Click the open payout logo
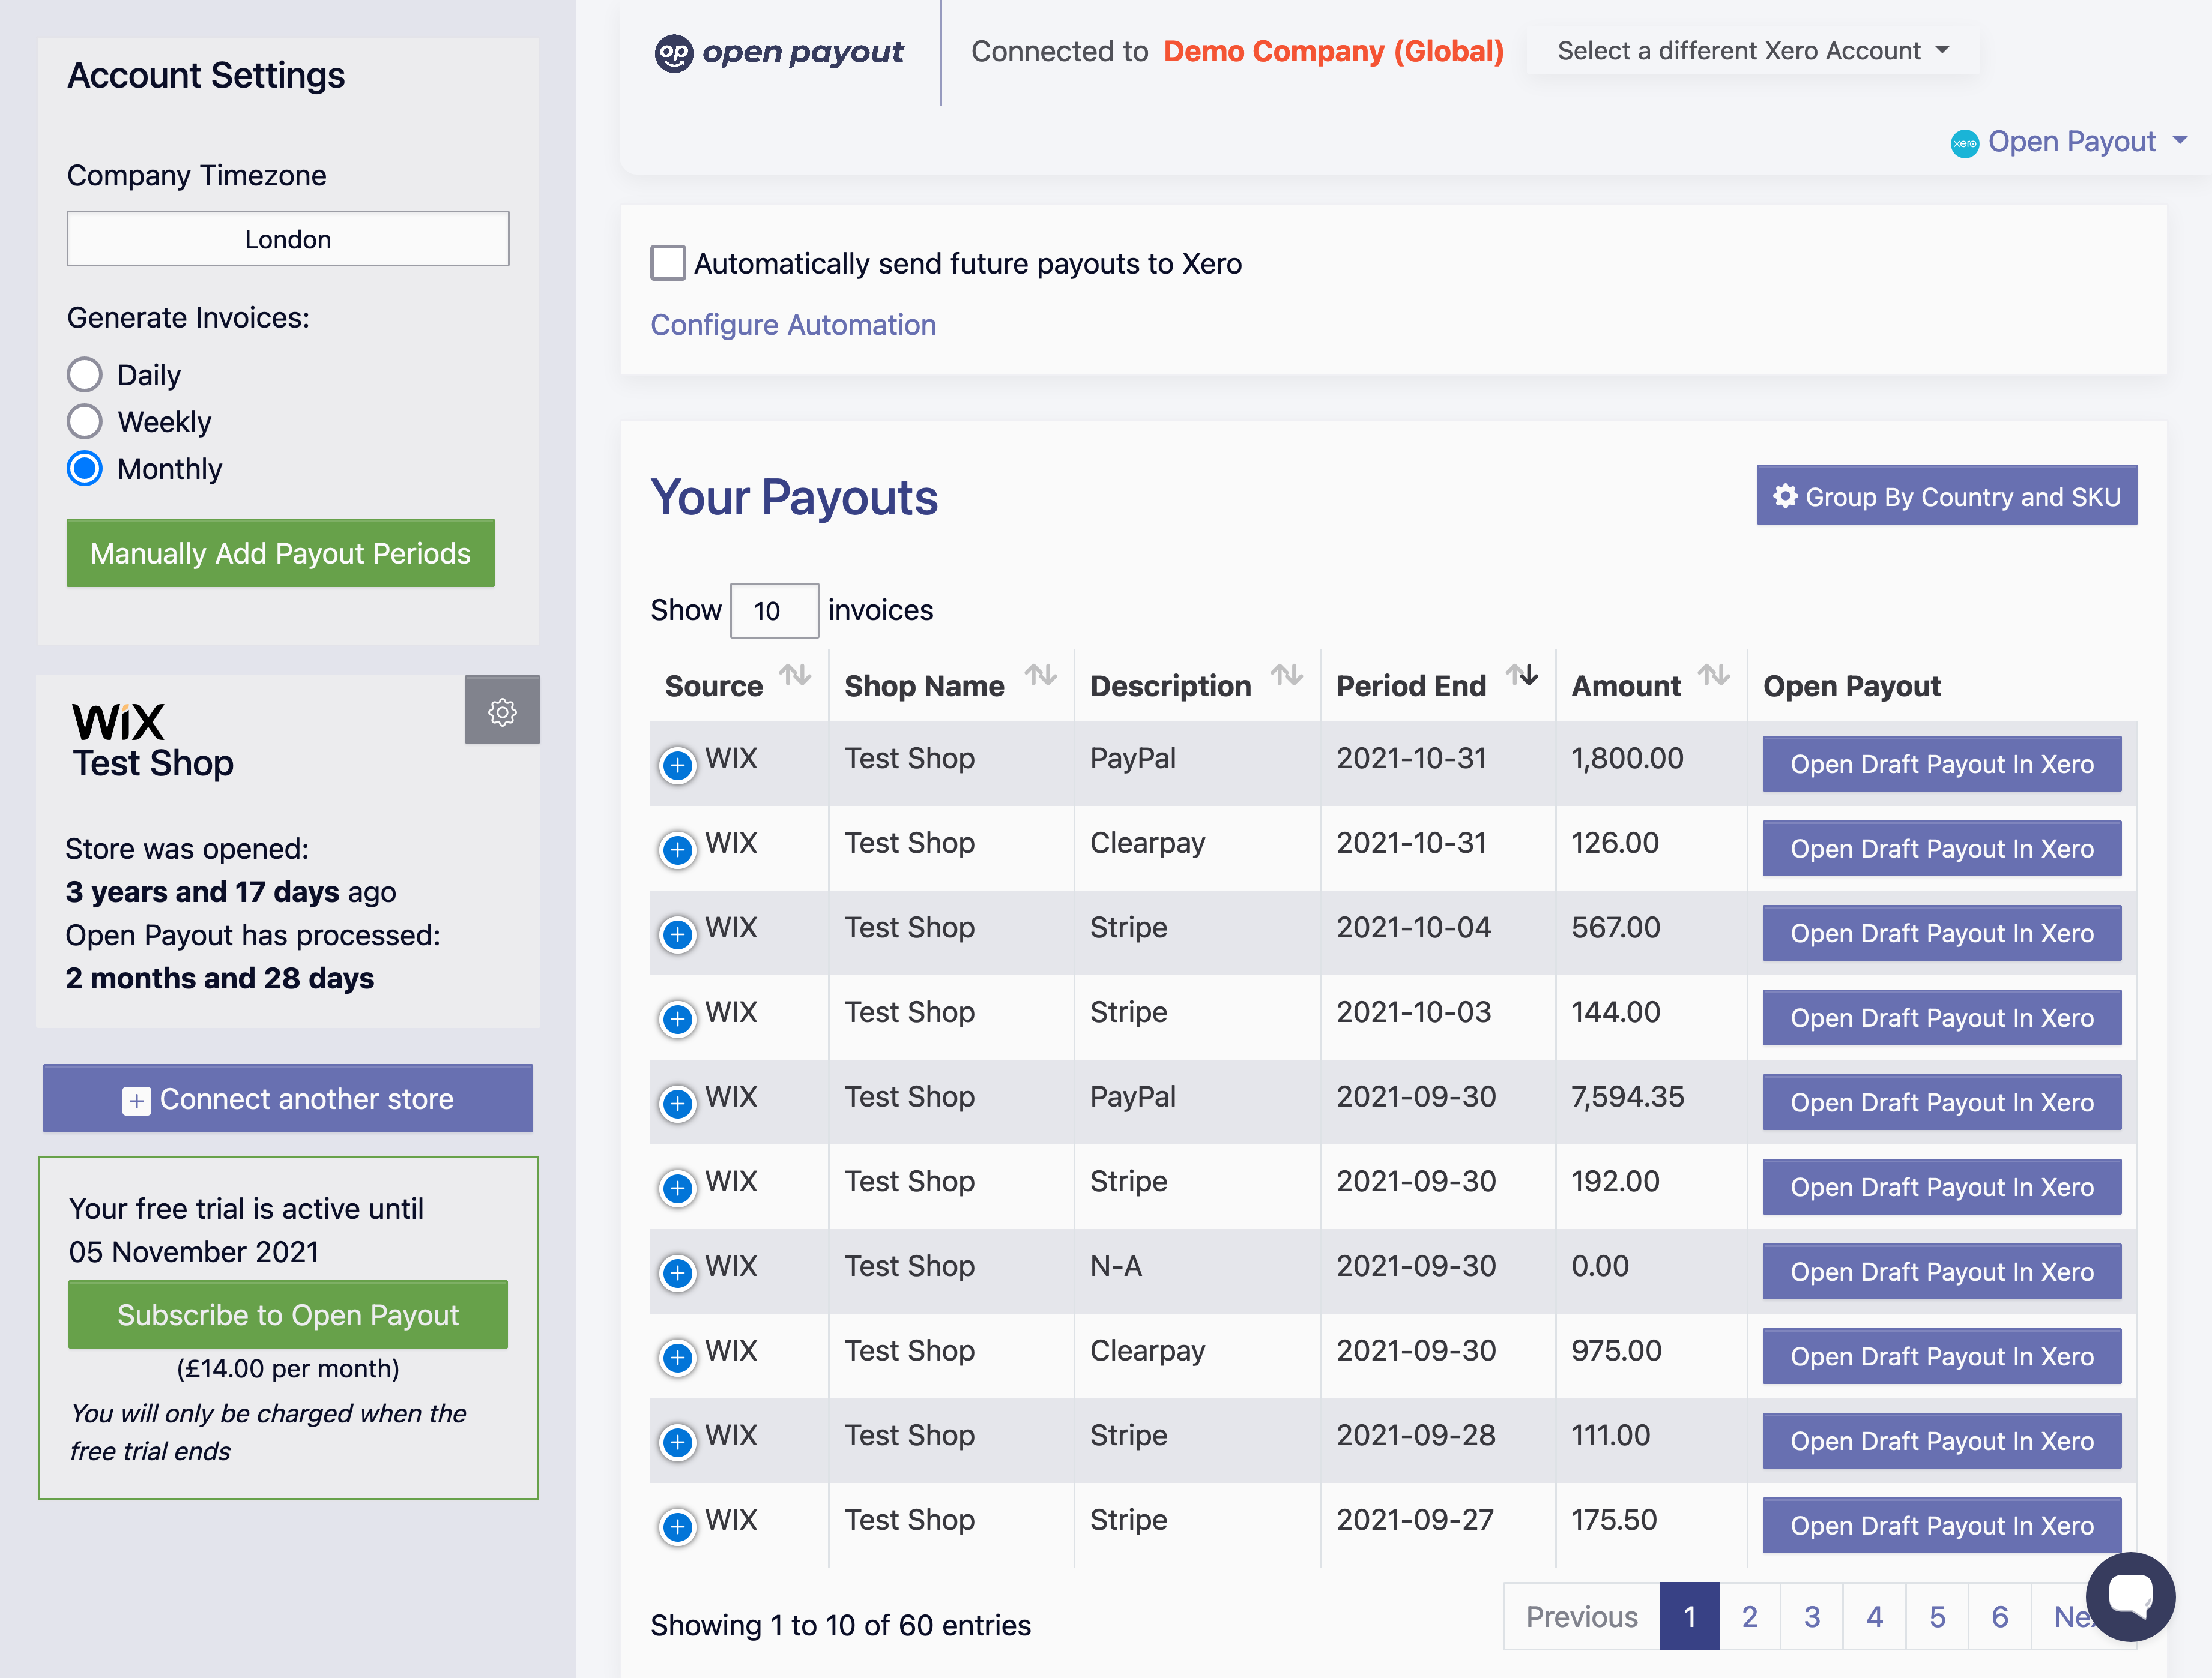The height and width of the screenshot is (1678, 2212). click(x=778, y=52)
